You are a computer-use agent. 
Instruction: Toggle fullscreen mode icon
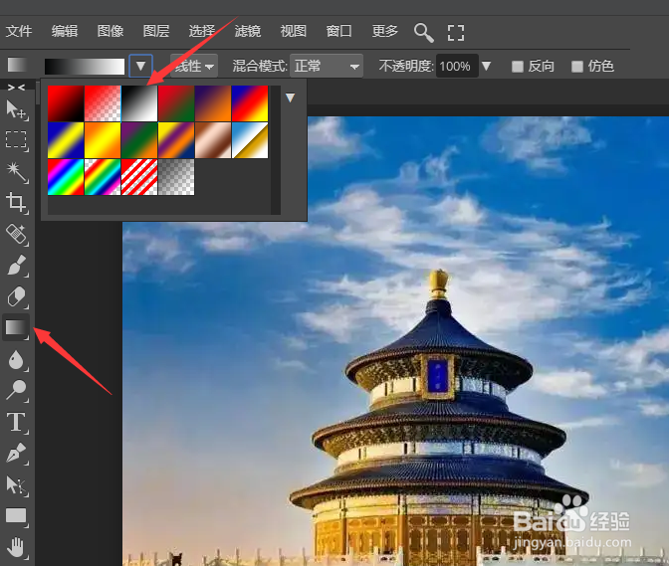(x=456, y=33)
